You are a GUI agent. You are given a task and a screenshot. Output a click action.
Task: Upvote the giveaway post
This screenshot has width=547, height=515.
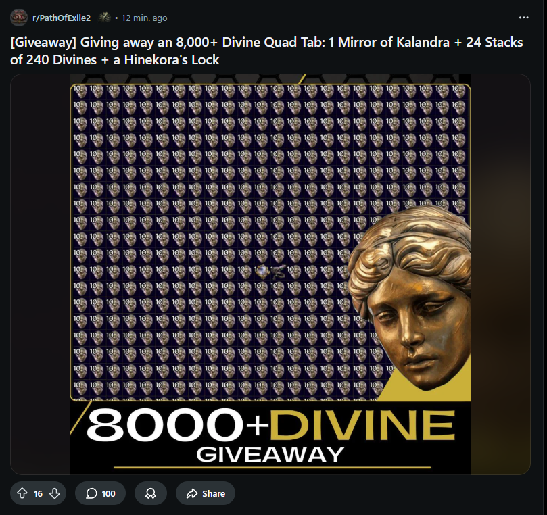coord(22,493)
